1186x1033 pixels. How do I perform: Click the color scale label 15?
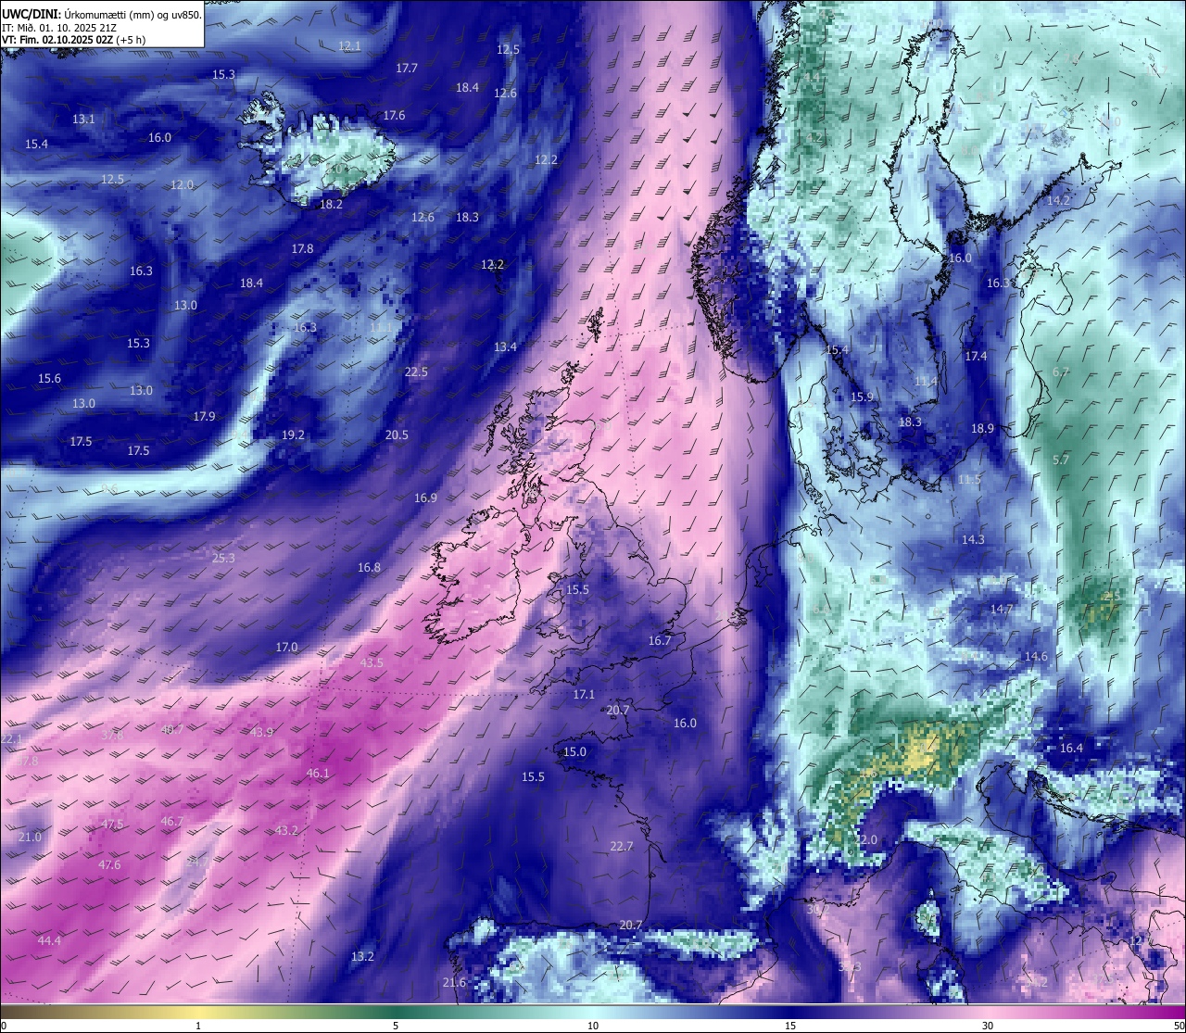[790, 1026]
